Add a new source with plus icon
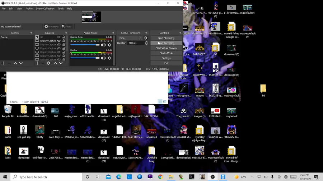 point(37,63)
